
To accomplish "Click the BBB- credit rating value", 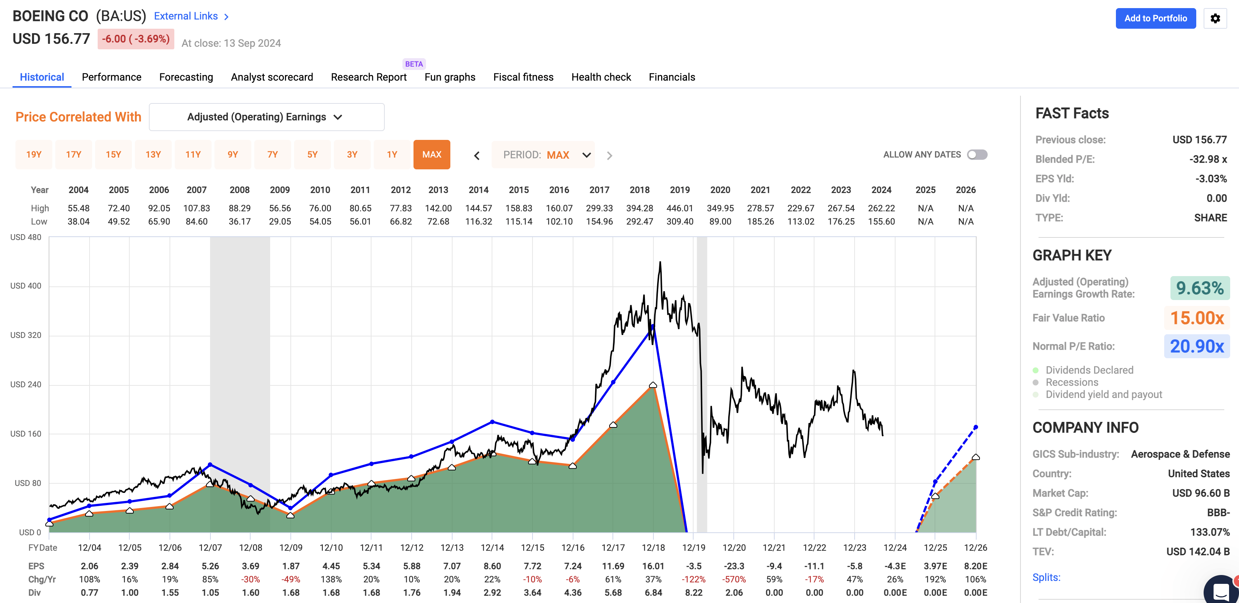I will pos(1218,513).
